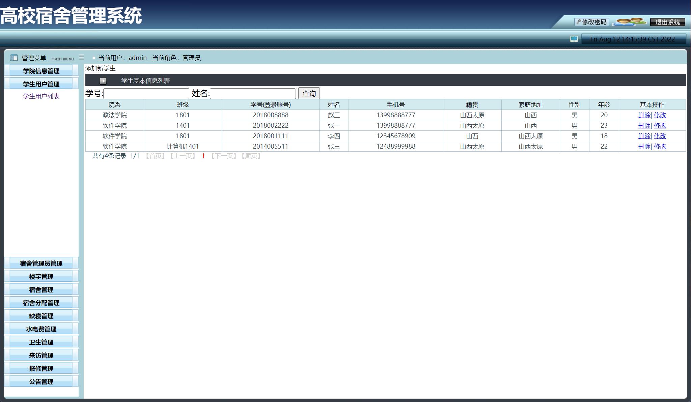Expand 宿舍管理员管理 menu section
Screen dimensions: 691x402
(x=41, y=263)
